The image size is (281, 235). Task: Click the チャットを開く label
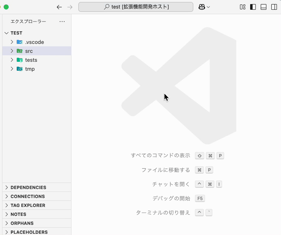point(171,184)
